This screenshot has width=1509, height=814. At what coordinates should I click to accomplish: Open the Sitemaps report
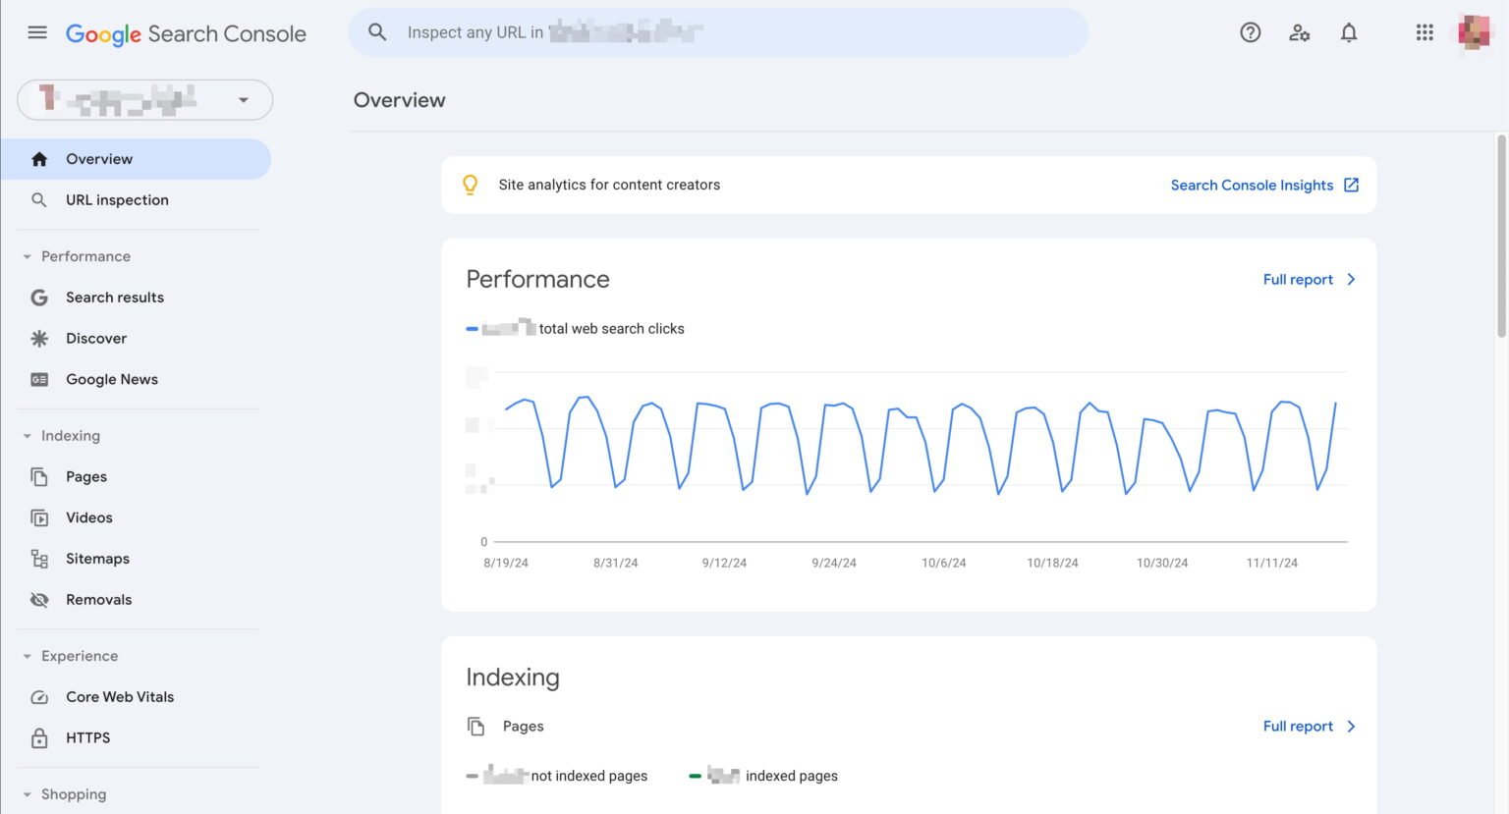(97, 558)
